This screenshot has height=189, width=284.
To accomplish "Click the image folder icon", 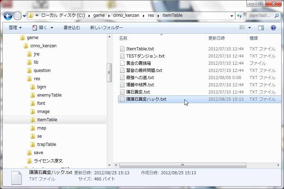I will (33, 111).
